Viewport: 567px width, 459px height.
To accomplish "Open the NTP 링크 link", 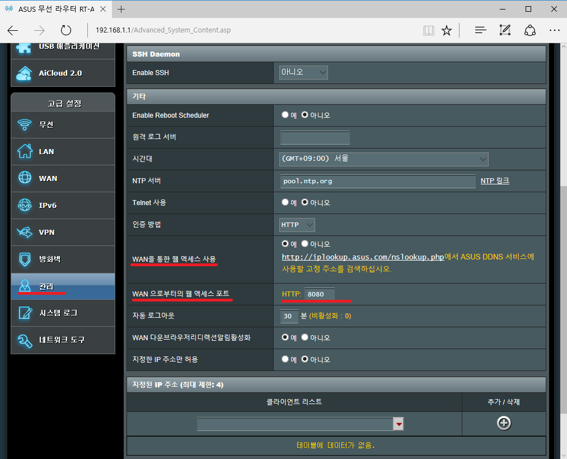I will click(495, 180).
